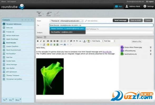The width and height of the screenshot is (155, 105).
Task: Click the Send message button
Action: click(x=120, y=20)
